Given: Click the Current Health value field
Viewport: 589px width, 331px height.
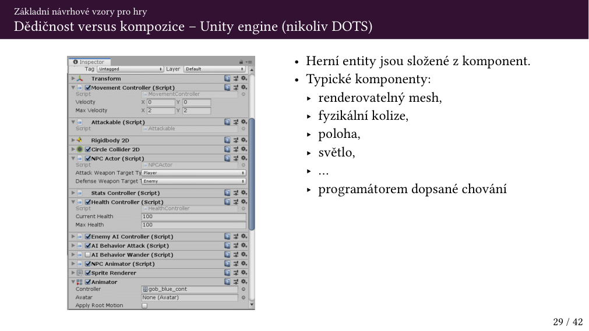Looking at the screenshot, I should click(x=194, y=216).
